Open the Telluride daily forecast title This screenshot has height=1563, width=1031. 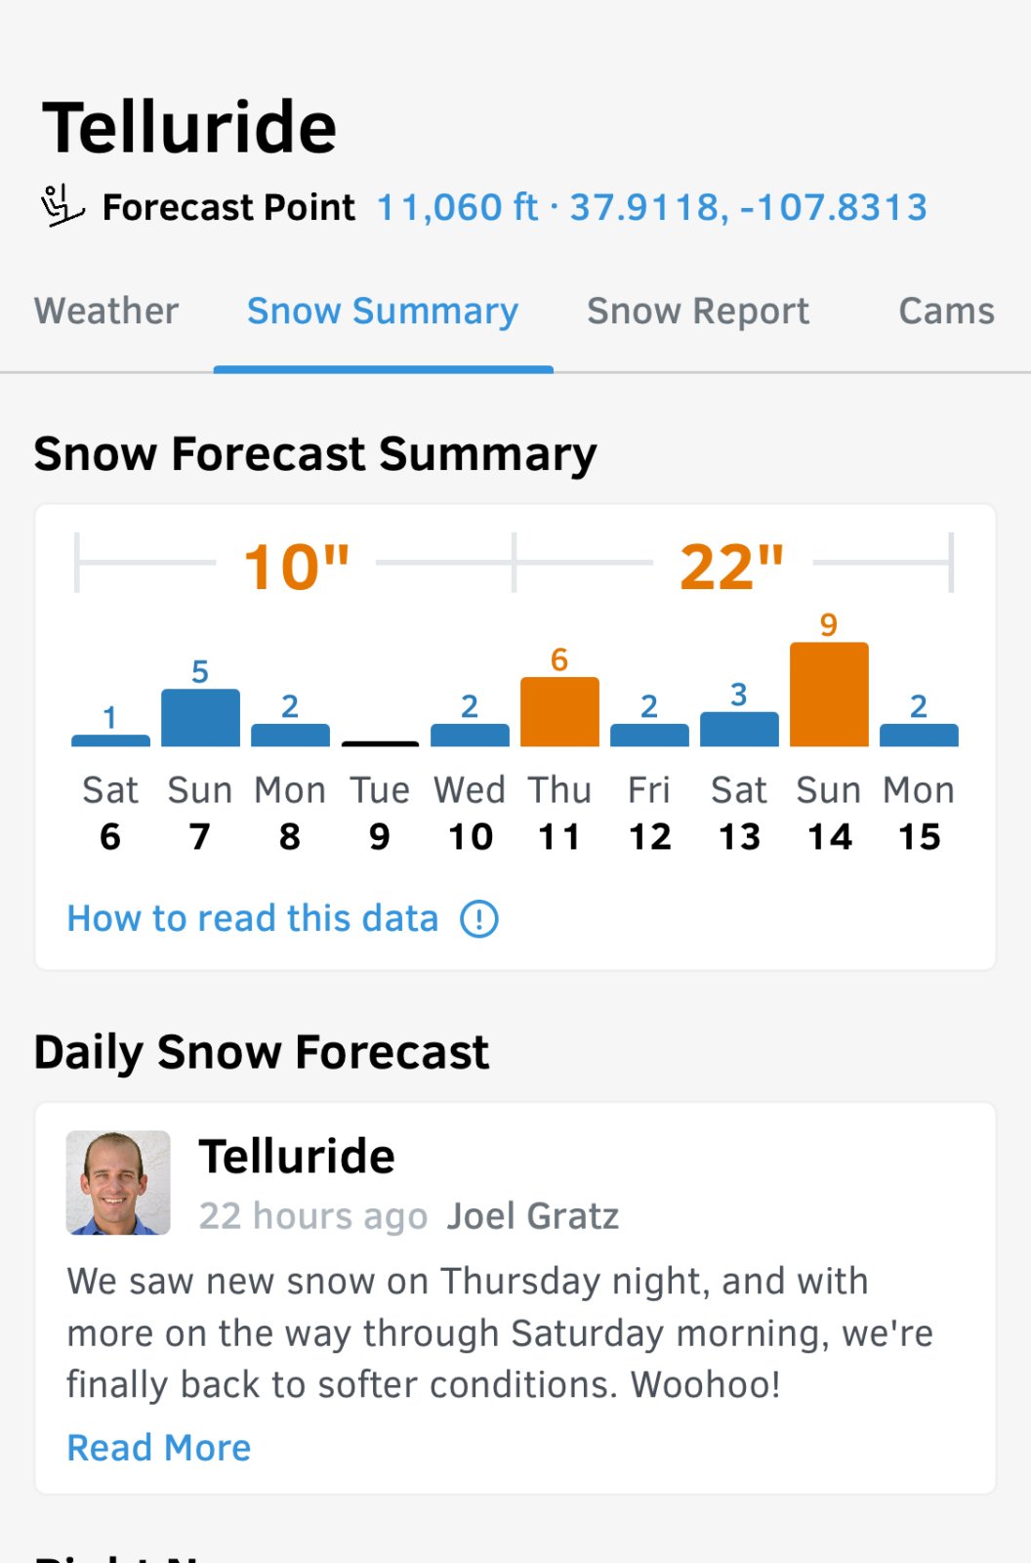297,1157
